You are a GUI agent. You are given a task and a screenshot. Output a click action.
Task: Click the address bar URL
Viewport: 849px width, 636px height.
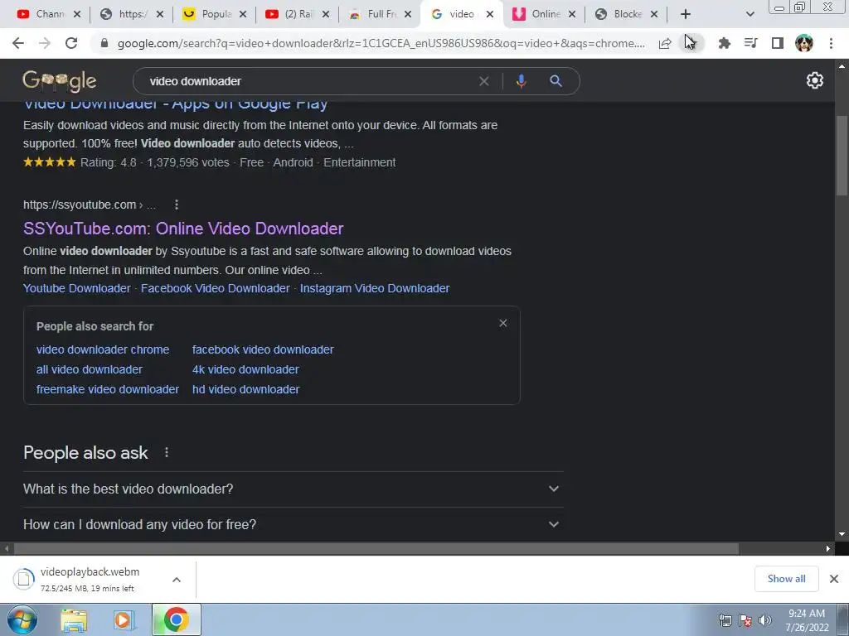[x=381, y=43]
